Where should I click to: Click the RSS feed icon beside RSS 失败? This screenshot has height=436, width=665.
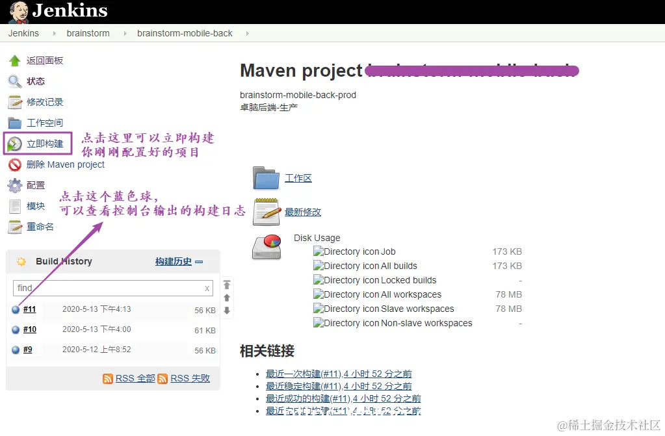[x=163, y=379]
